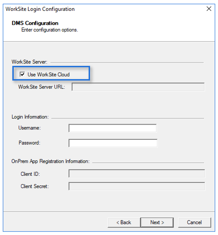
Task: Click the Use WorkSite Cloud label text
Action: click(x=48, y=74)
